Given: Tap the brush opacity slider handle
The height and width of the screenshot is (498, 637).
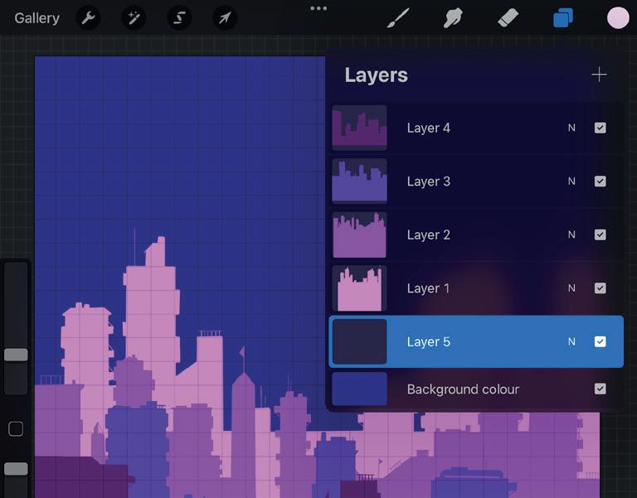Looking at the screenshot, I should 16,469.
